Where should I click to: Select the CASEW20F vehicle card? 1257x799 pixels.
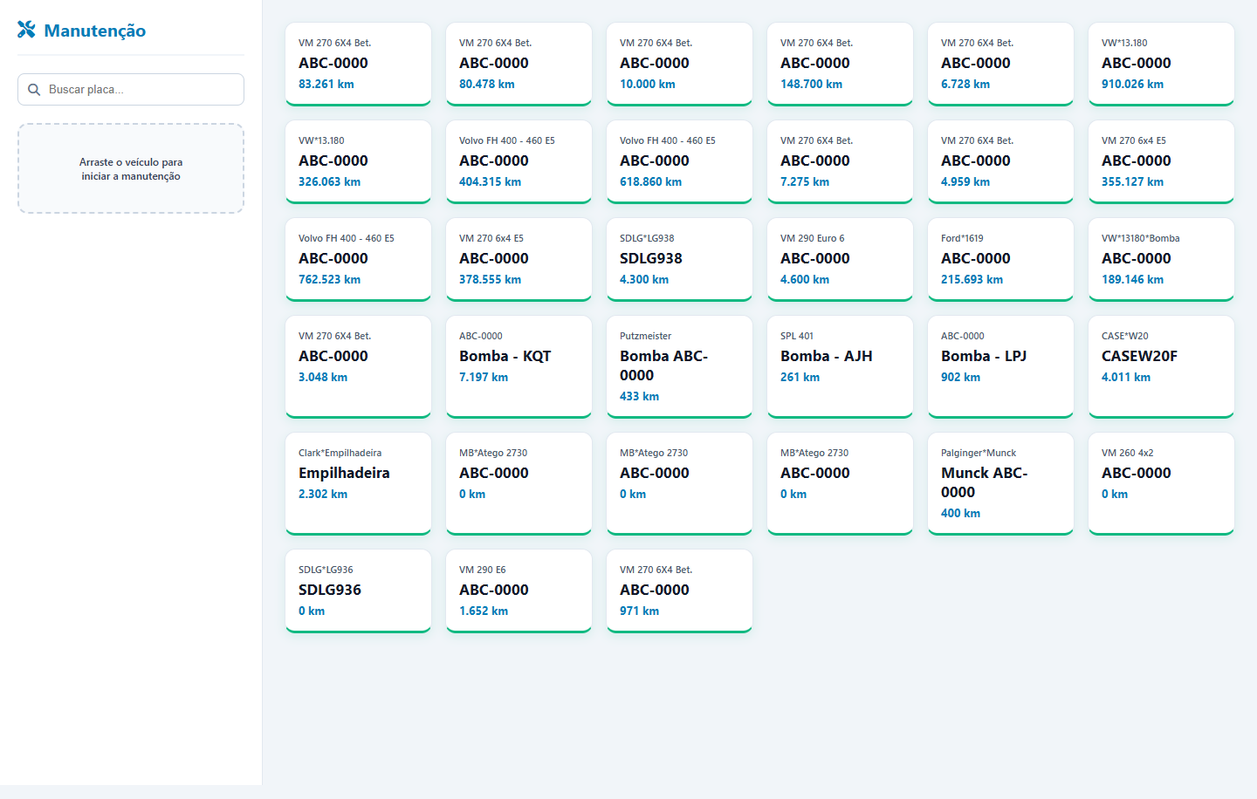coord(1161,367)
